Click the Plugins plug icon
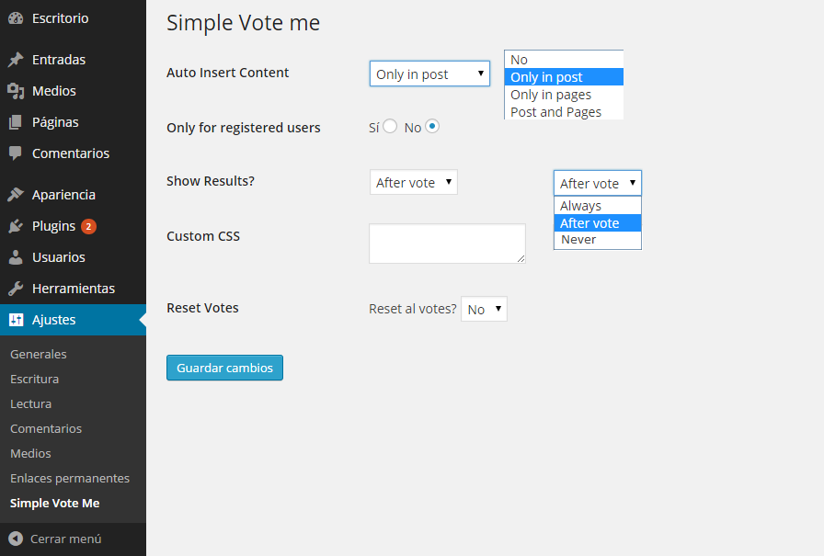 pyautogui.click(x=16, y=226)
